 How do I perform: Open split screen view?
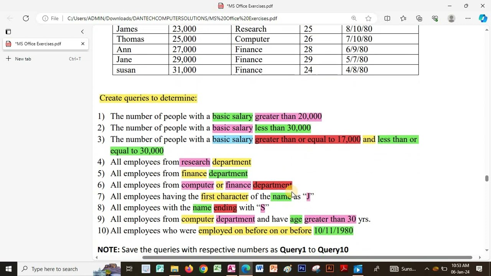(387, 18)
